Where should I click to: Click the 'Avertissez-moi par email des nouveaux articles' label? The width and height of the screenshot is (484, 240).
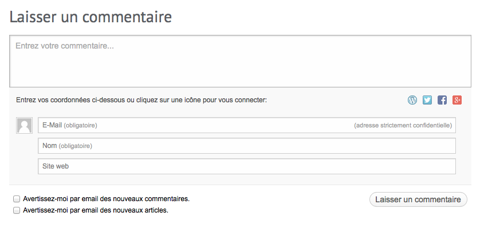click(x=95, y=210)
